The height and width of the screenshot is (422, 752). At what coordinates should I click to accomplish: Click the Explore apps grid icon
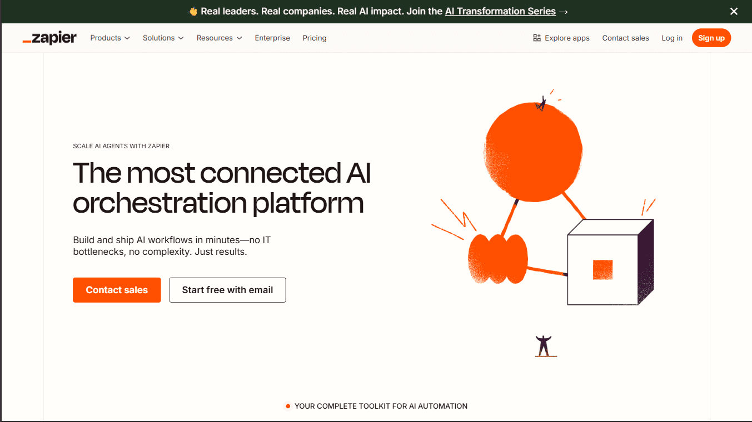click(x=537, y=38)
